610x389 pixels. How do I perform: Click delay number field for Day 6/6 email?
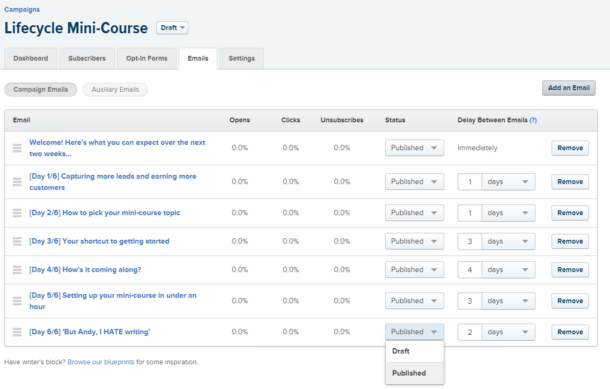click(470, 332)
